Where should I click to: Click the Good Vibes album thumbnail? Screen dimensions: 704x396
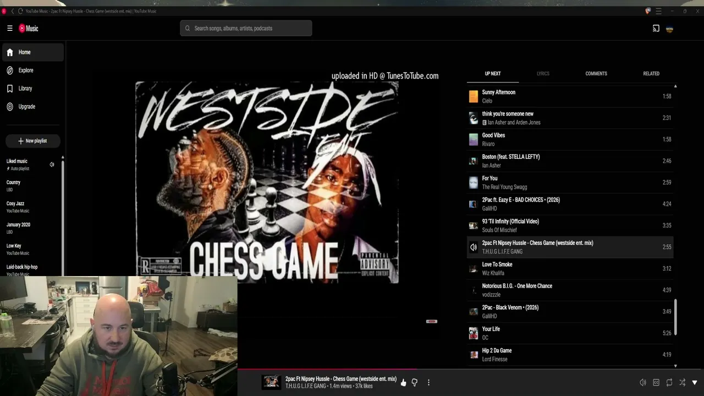coord(473,140)
